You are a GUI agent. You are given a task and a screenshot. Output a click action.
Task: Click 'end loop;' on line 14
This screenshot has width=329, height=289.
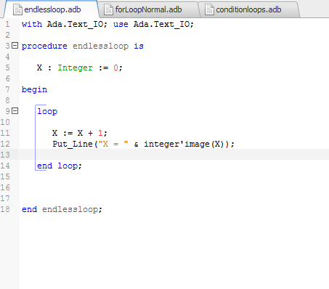point(60,166)
